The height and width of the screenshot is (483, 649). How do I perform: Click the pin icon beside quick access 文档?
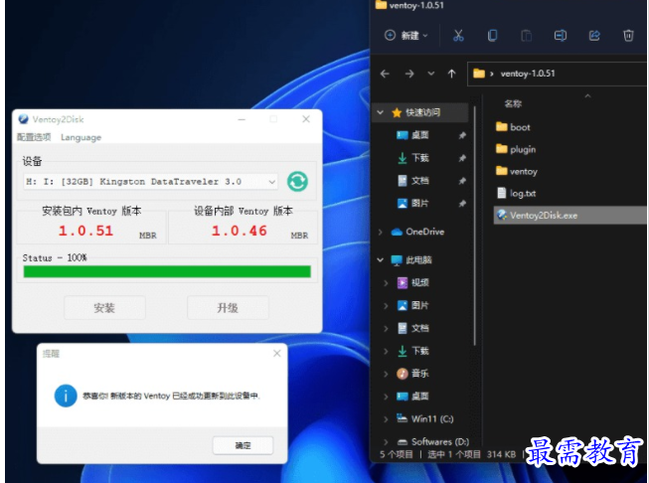(x=462, y=181)
